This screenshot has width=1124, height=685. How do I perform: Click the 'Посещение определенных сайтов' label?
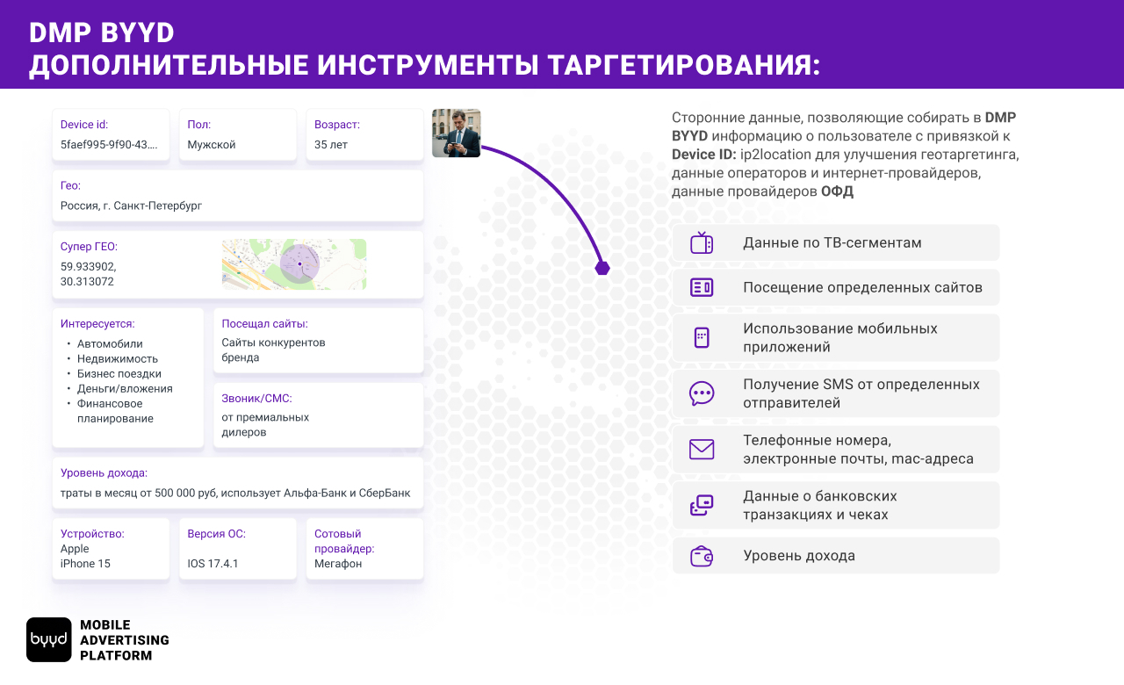coord(862,287)
